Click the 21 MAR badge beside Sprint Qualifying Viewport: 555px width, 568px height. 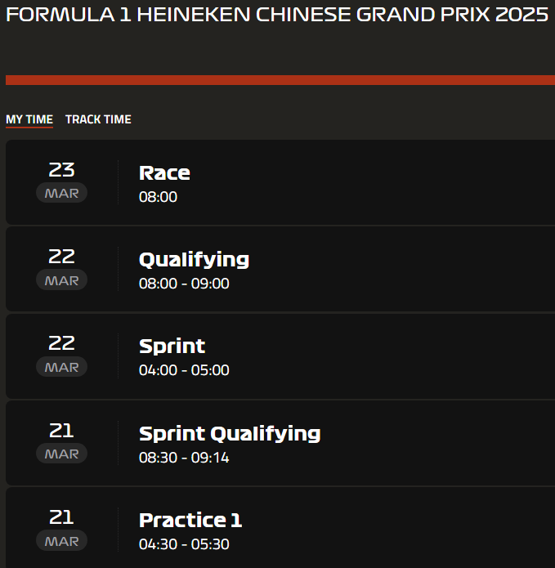click(61, 442)
